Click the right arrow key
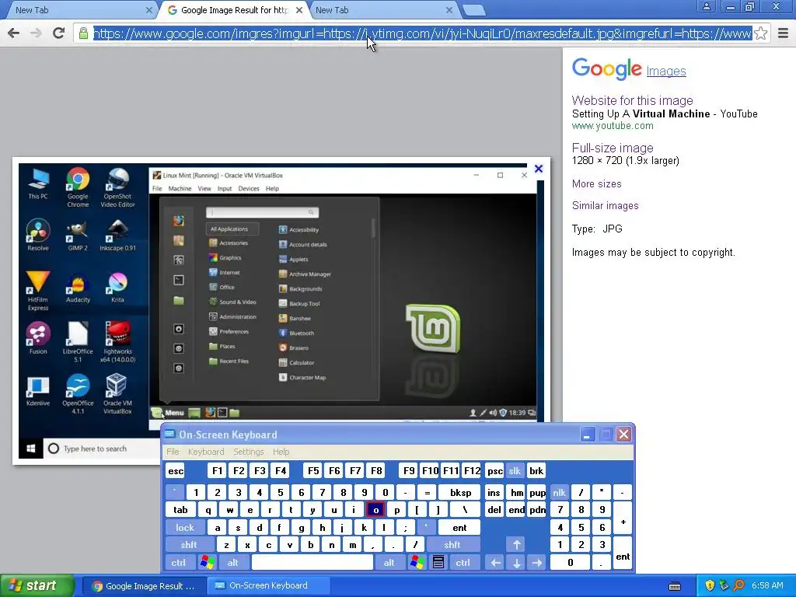The image size is (796, 597). tap(537, 563)
